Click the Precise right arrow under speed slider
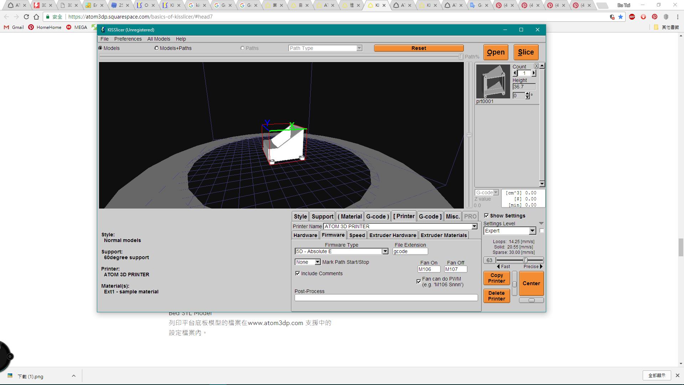Viewport: 684px width, 385px height. pos(541,267)
